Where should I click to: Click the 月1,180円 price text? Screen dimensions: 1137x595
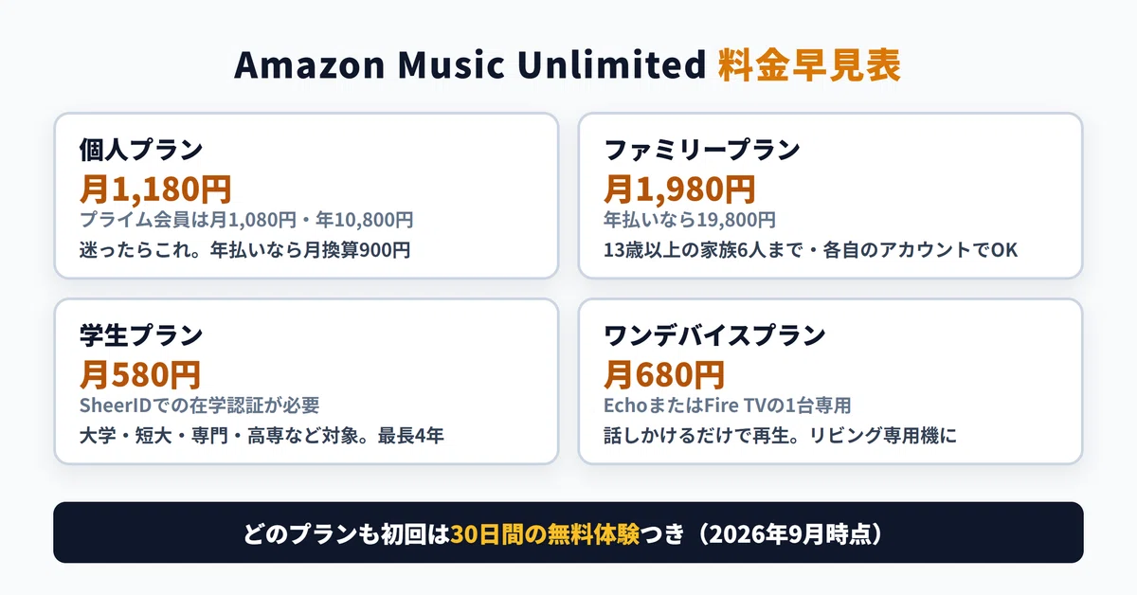[x=155, y=189]
